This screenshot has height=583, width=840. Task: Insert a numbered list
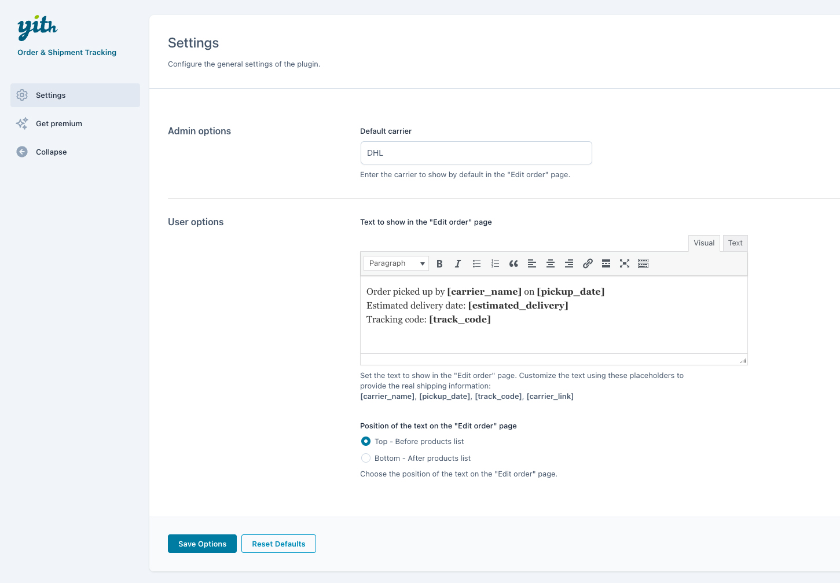click(x=495, y=263)
